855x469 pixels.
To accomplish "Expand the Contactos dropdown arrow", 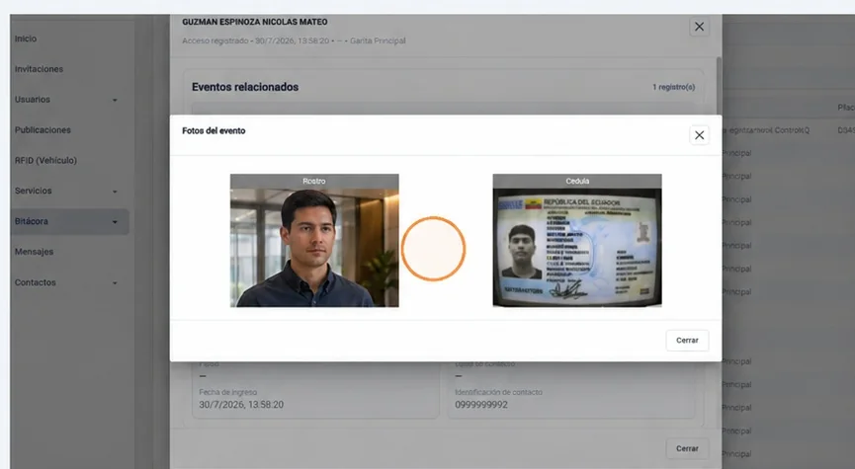I will [115, 283].
